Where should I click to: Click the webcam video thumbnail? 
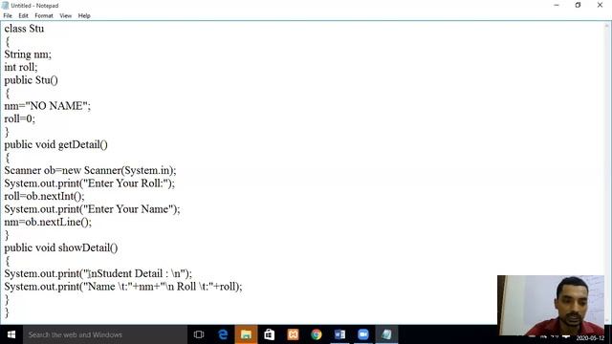tap(551, 306)
